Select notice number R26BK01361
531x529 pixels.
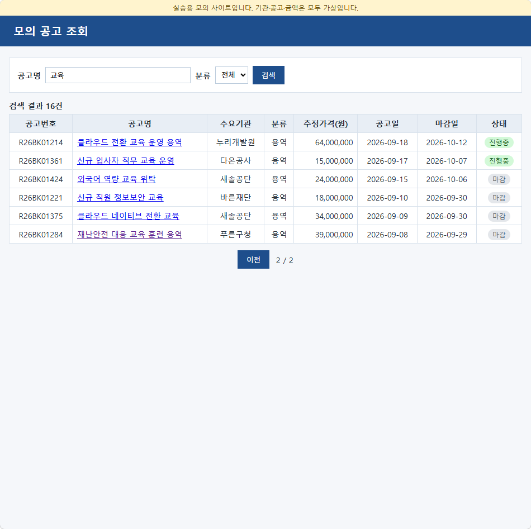point(41,161)
